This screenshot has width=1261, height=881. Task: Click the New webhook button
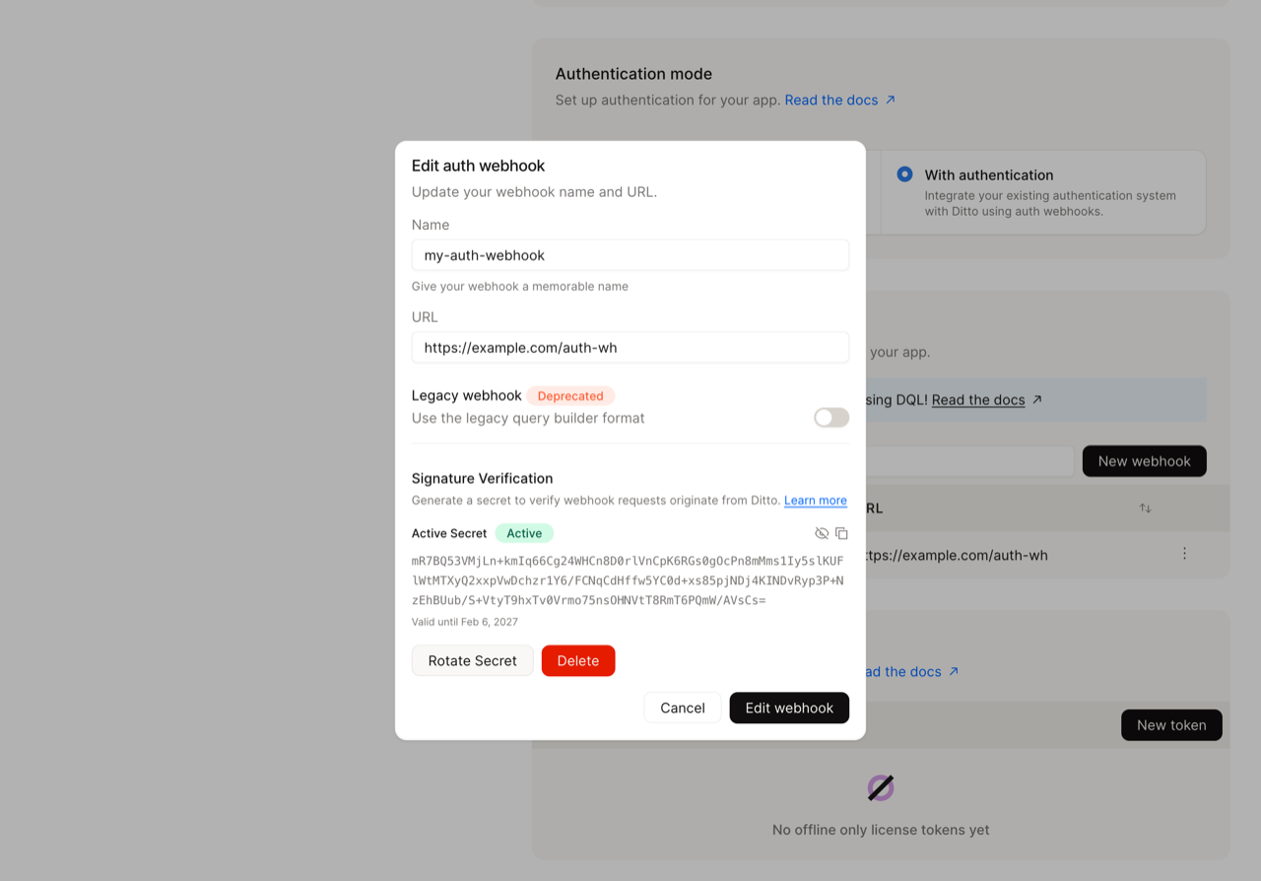1144,460
